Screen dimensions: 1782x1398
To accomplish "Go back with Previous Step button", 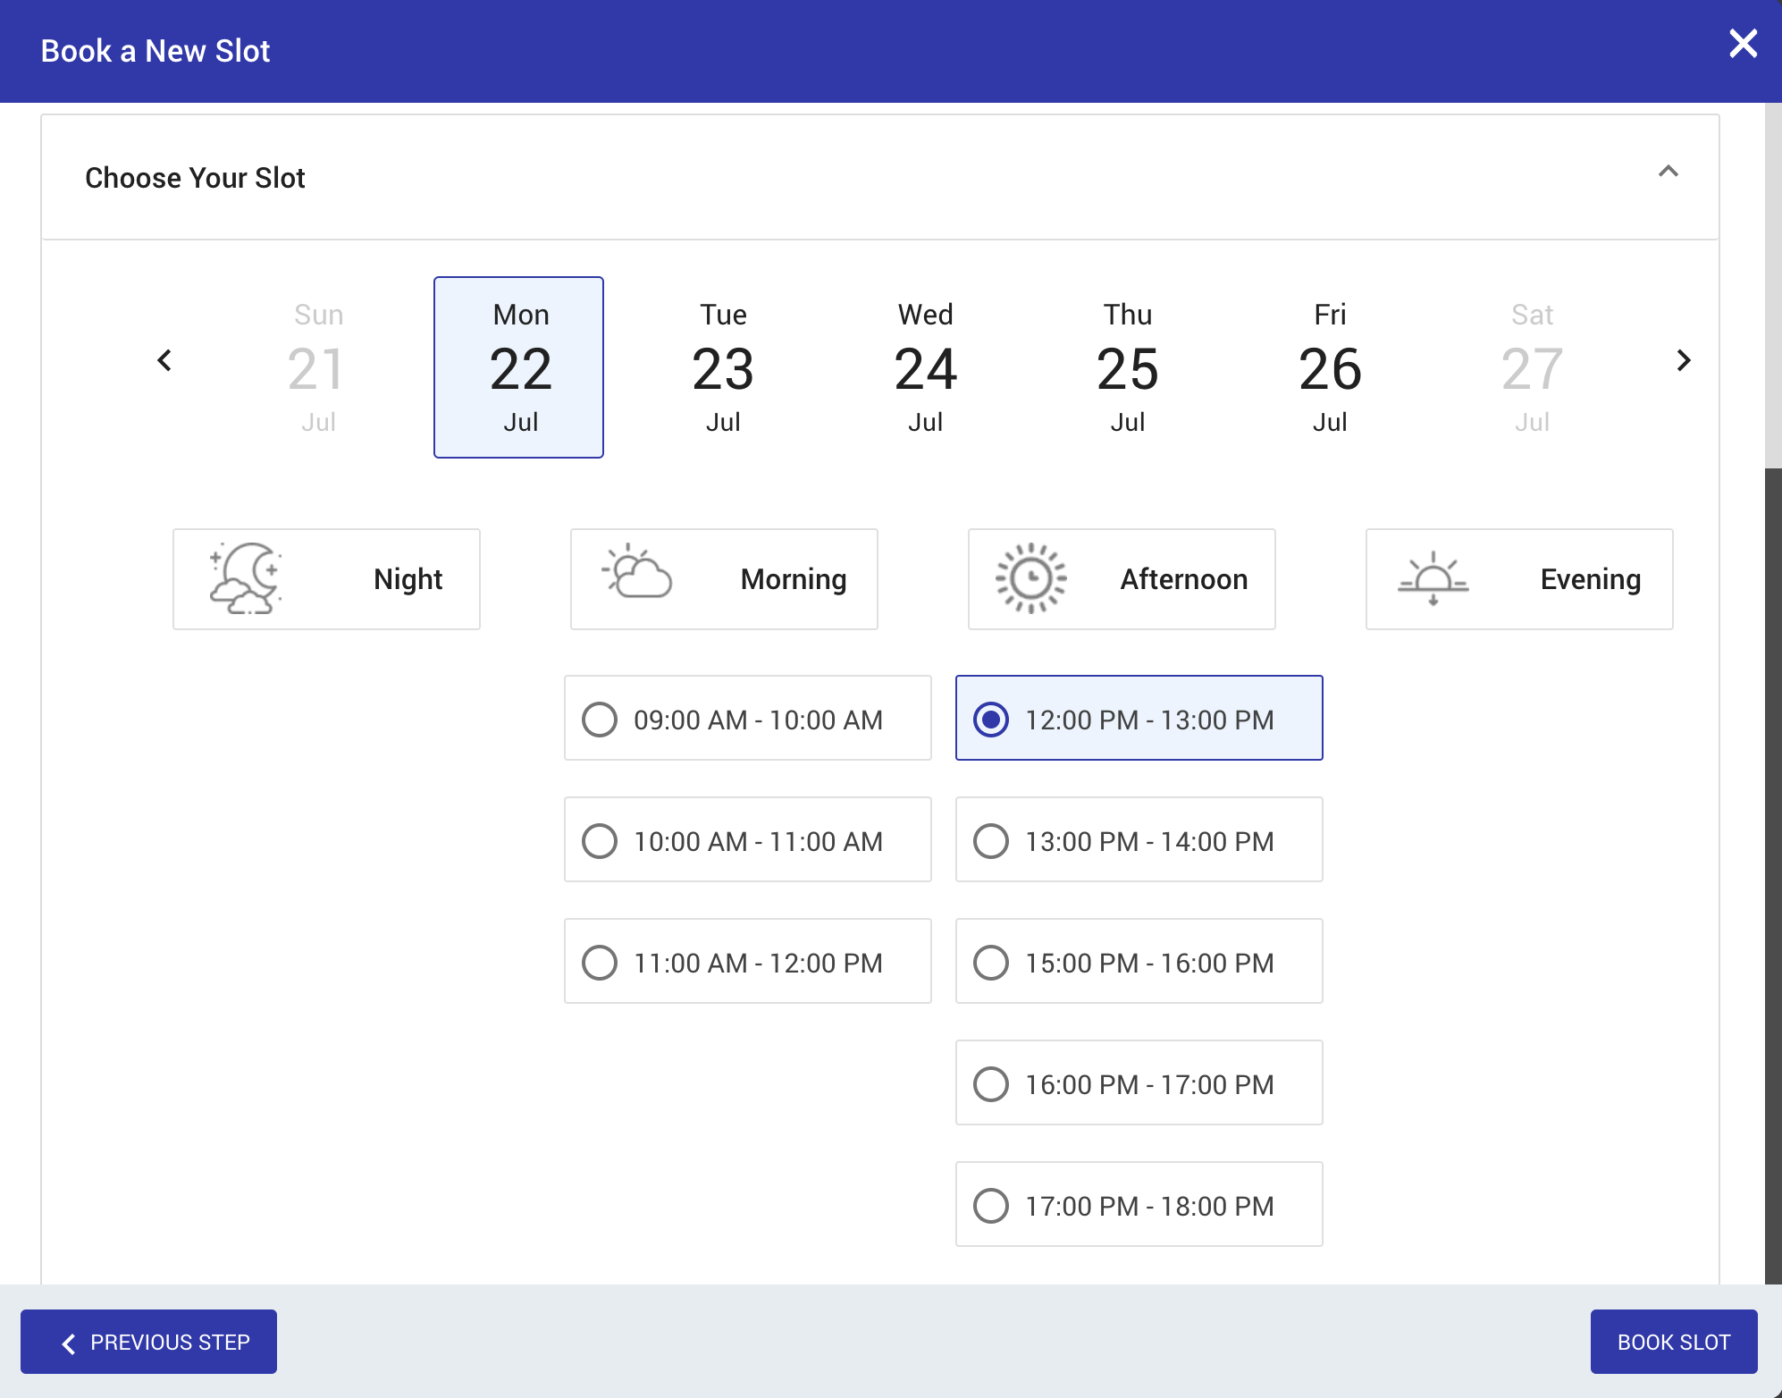I will click(148, 1342).
